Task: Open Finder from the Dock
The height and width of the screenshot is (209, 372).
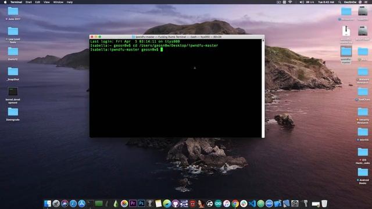Action: pyautogui.click(x=48, y=204)
